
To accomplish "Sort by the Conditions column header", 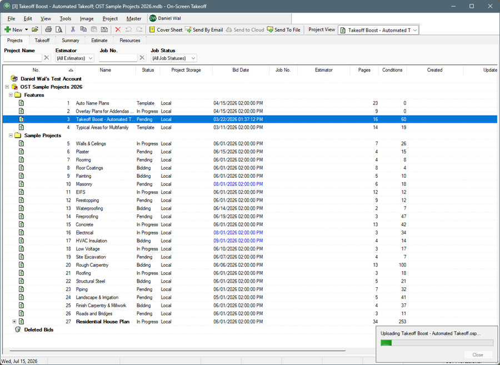I will pos(392,70).
